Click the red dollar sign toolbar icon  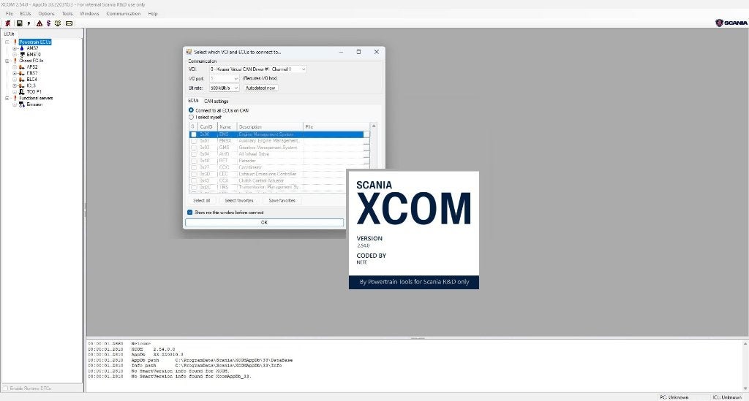click(x=48, y=23)
